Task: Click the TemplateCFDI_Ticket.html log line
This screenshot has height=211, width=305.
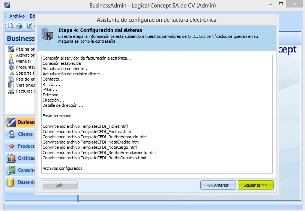Action: click(85, 126)
